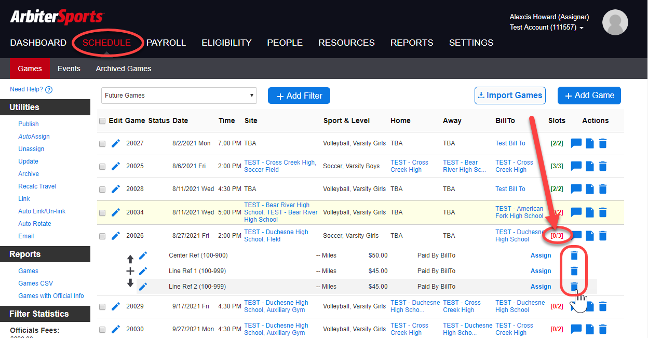Open document icon for game 20025
This screenshot has width=648, height=338.
pyautogui.click(x=590, y=166)
